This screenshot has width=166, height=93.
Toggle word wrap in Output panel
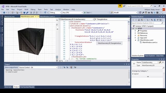click(75, 67)
